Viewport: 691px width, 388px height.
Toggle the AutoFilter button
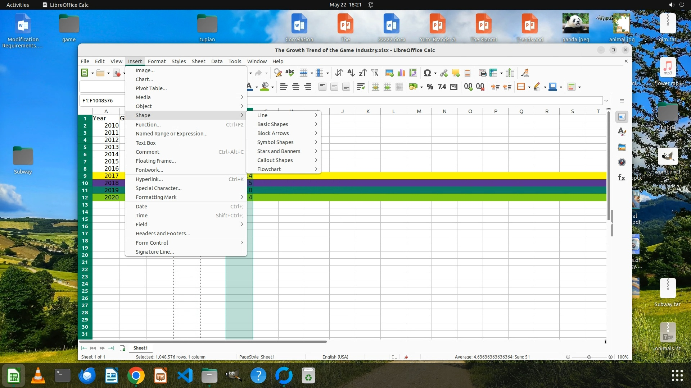pos(375,73)
